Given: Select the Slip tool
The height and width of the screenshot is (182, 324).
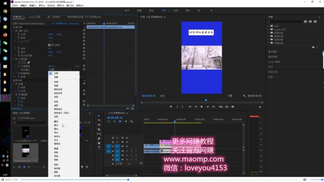Looking at the screenshot, I should 99,134.
